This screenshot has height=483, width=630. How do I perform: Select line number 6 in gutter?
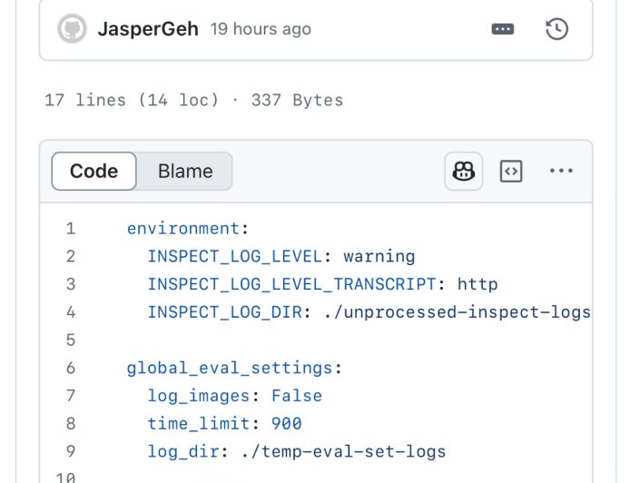point(71,369)
